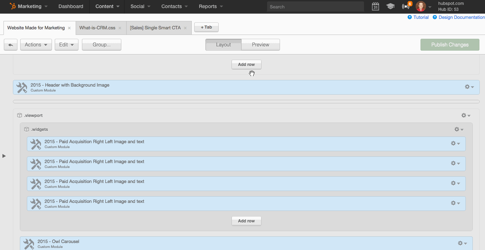This screenshot has width=485, height=250.
Task: Switch to the What-is-CRM.css tab
Action: point(98,28)
